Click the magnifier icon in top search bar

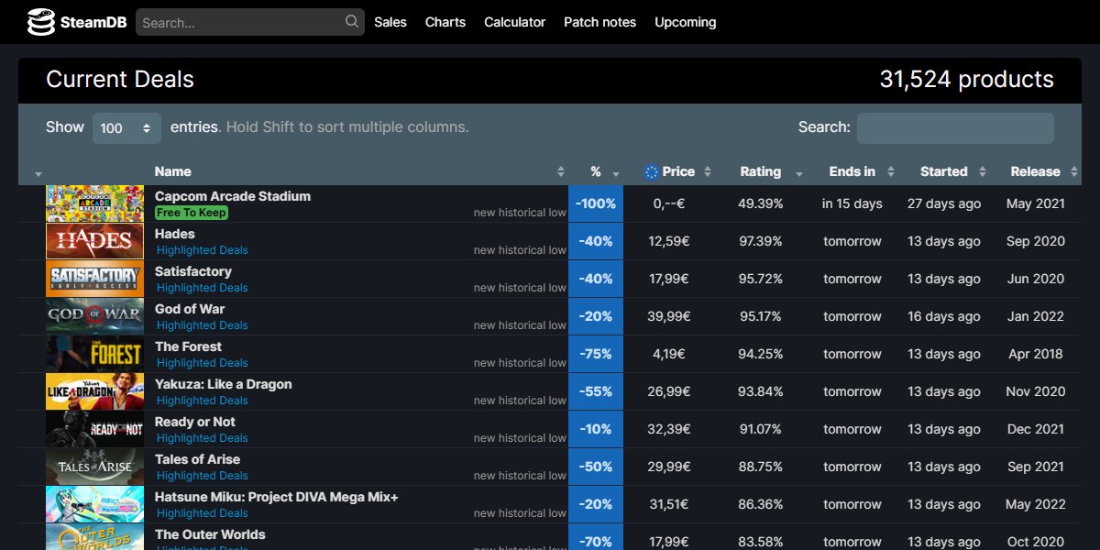coord(352,21)
